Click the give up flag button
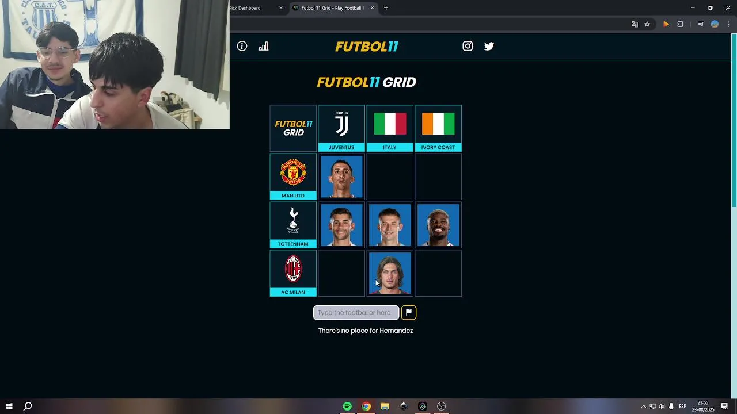 point(409,312)
